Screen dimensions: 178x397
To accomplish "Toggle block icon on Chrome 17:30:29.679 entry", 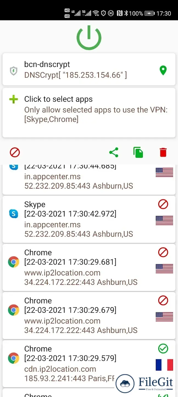I will click(x=163, y=301).
